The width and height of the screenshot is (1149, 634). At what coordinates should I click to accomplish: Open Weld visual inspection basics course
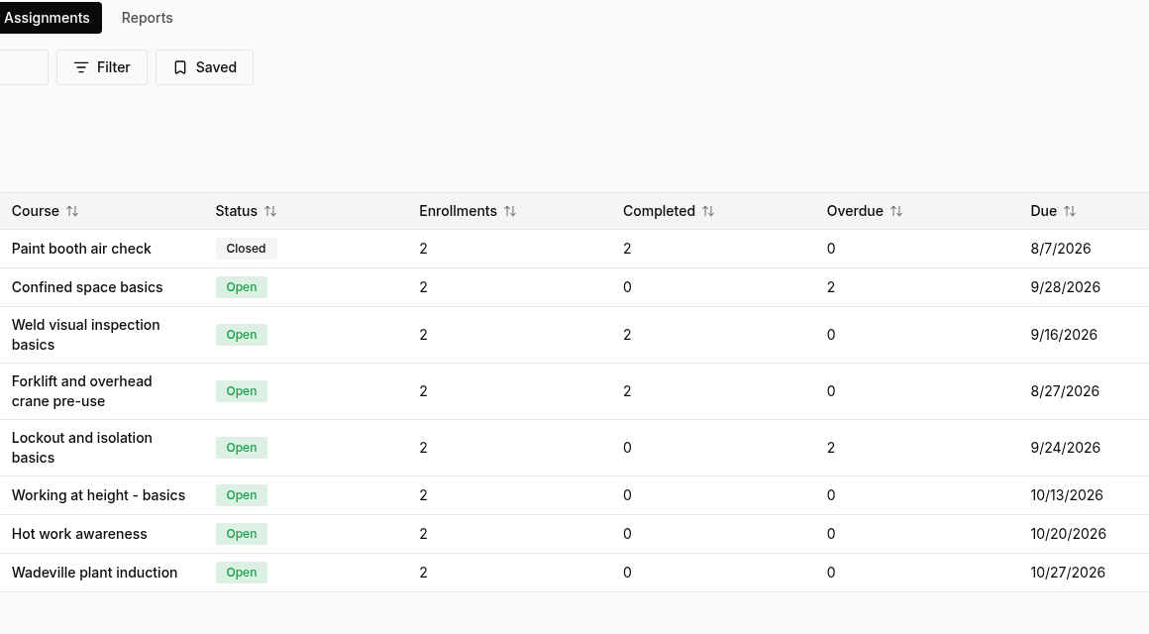[x=86, y=335]
